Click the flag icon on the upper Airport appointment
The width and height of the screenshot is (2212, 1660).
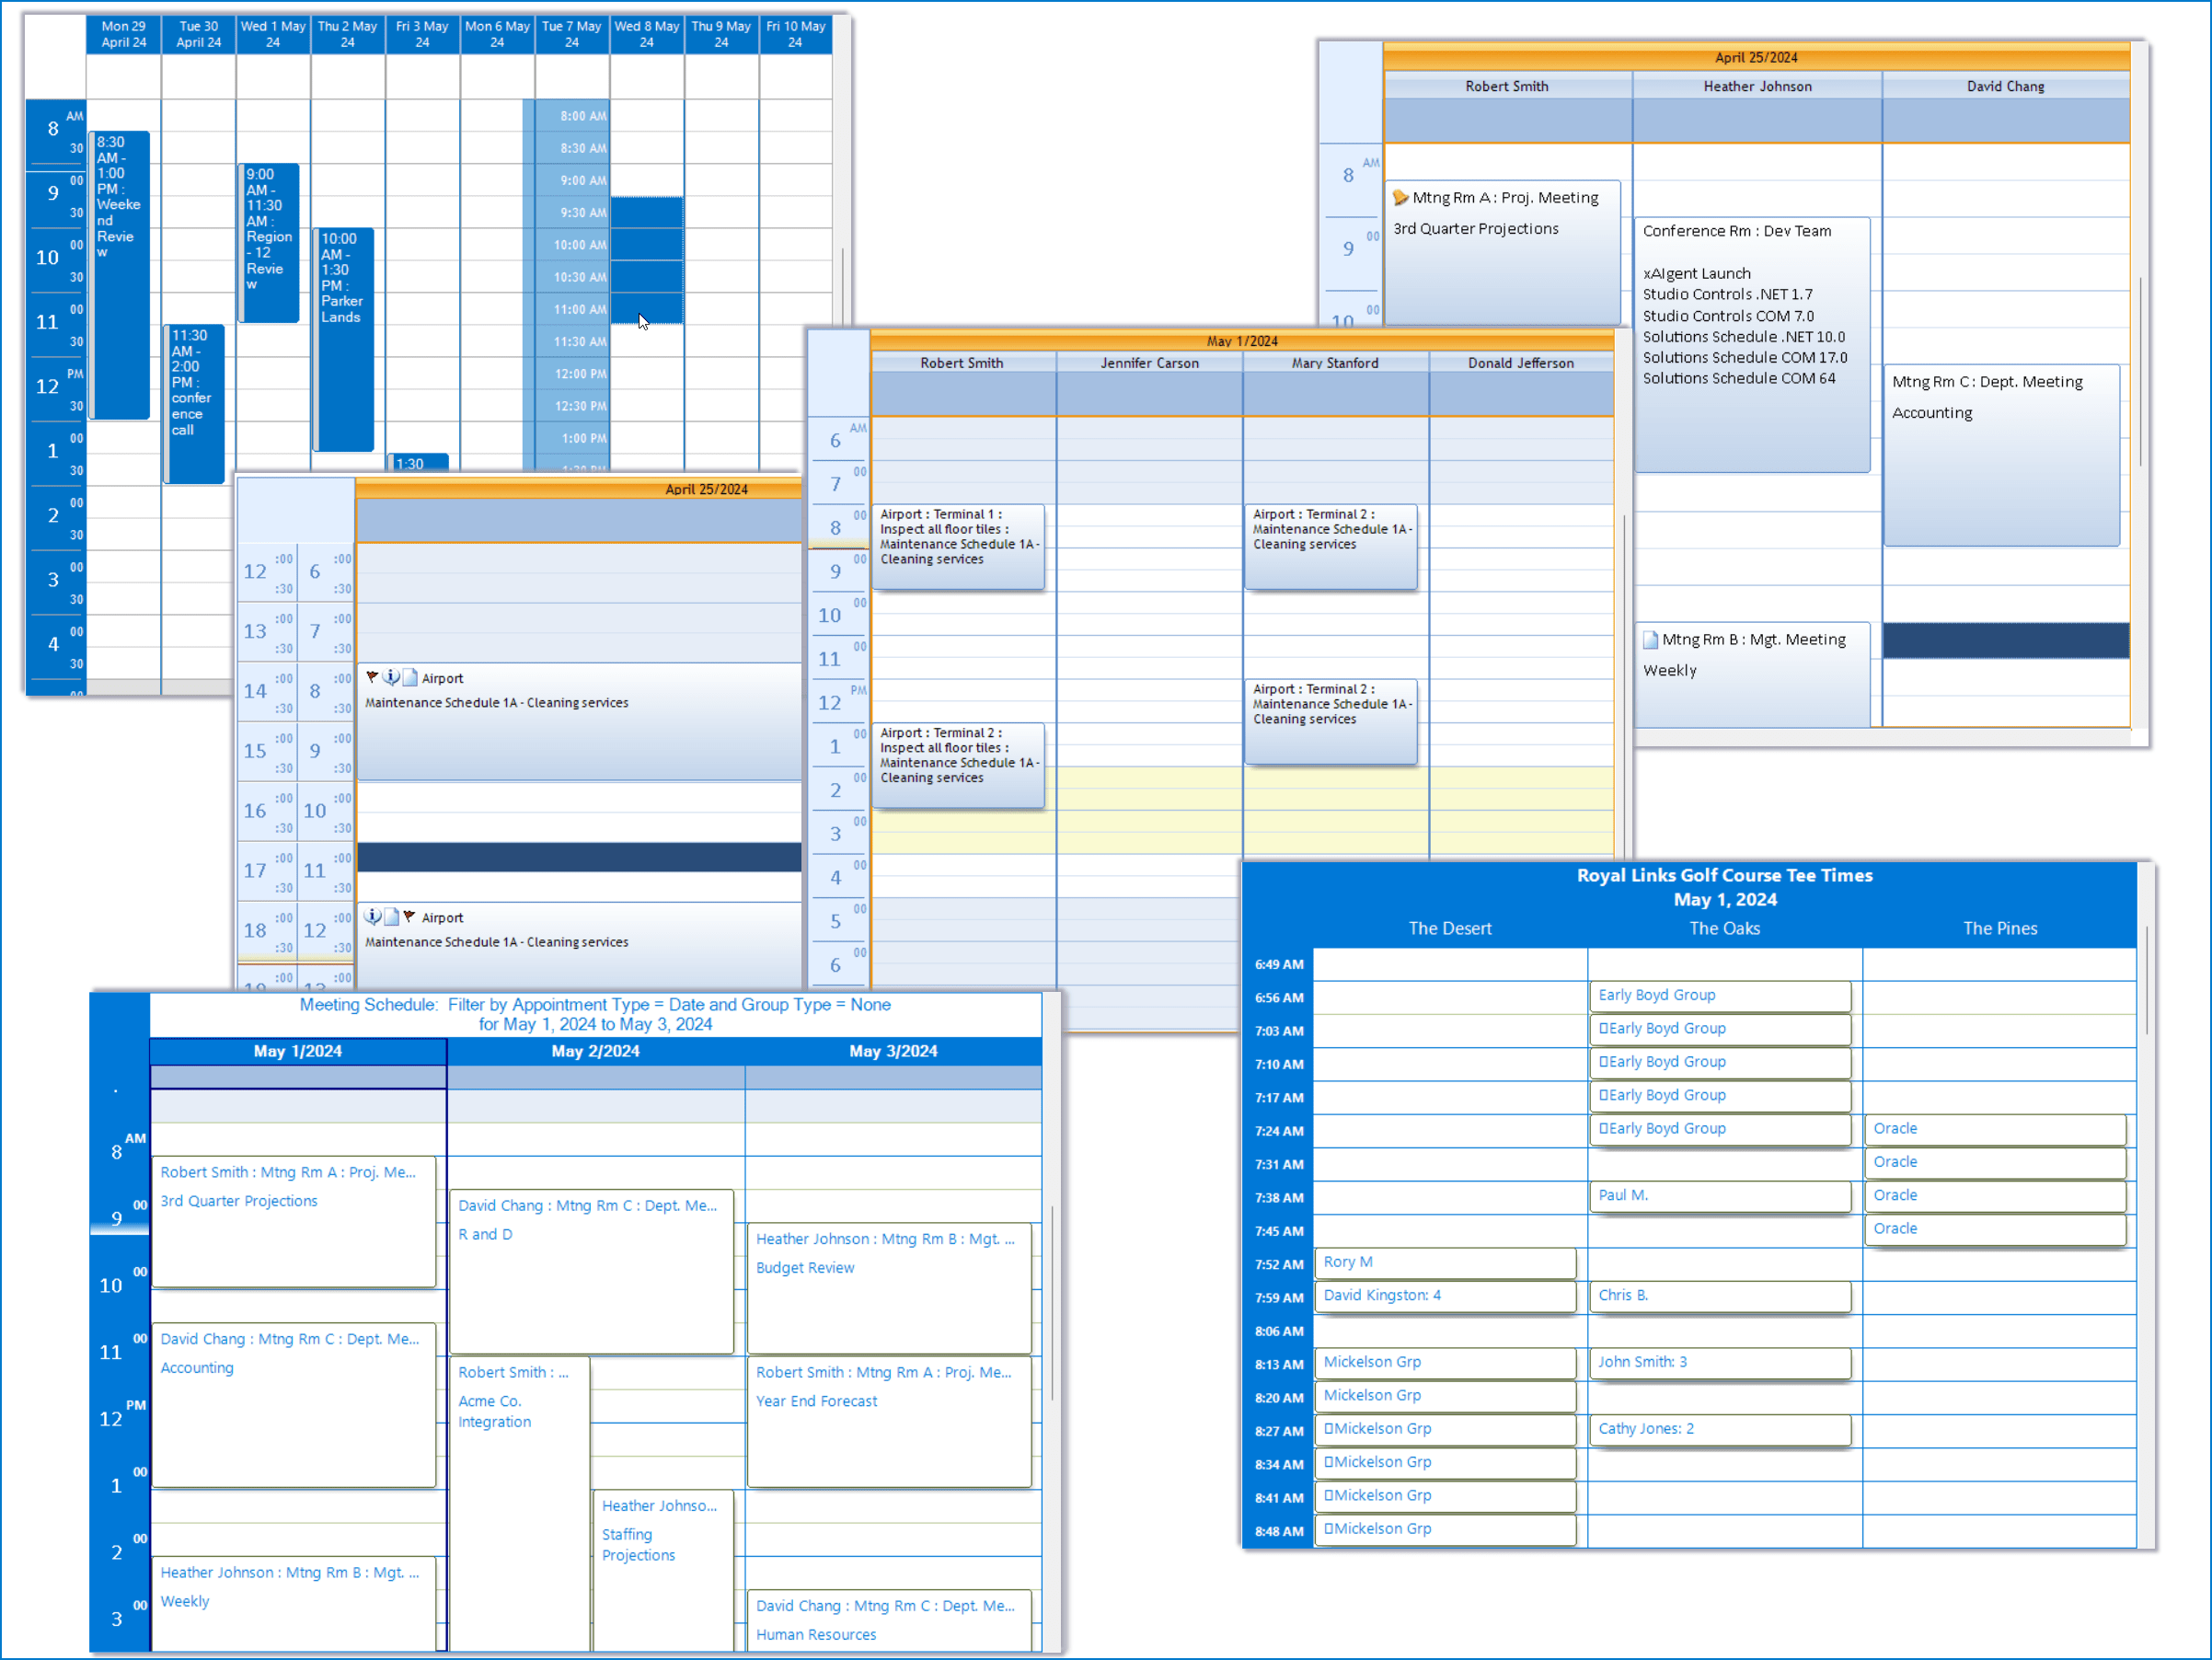pyautogui.click(x=373, y=678)
